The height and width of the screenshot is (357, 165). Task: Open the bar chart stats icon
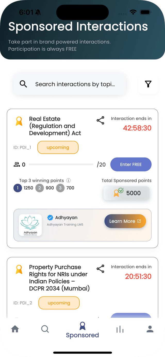(120, 329)
